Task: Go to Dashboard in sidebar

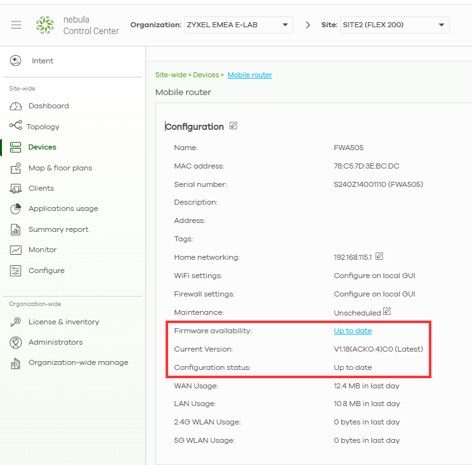Action: 49,106
